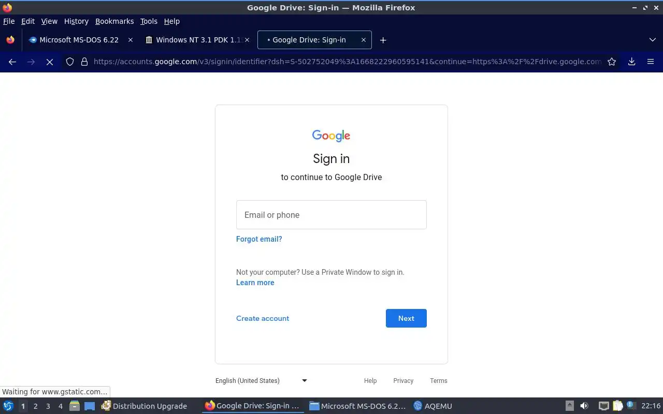Open the File menu
Image resolution: width=663 pixels, height=414 pixels.
[9, 21]
